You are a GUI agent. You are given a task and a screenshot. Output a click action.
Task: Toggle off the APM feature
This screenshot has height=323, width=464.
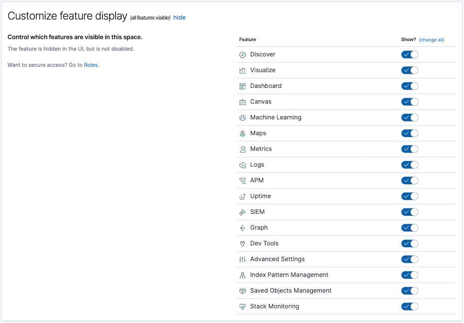pos(410,180)
